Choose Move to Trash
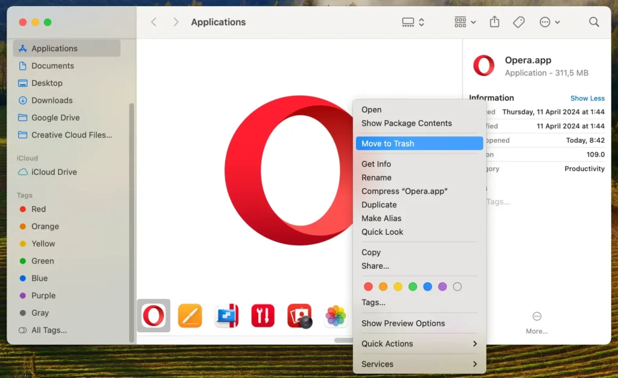Viewport: 618px width, 378px height. click(419, 143)
